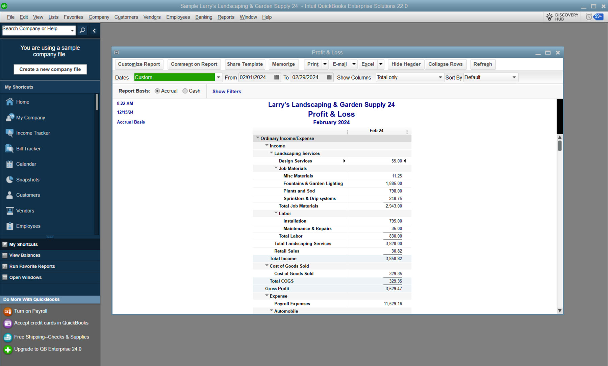Open the Print dropdown arrow
The image size is (608, 366).
(325, 64)
